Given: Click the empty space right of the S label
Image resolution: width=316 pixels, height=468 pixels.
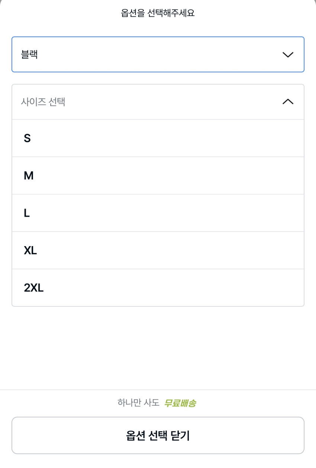Looking at the screenshot, I should [x=167, y=139].
